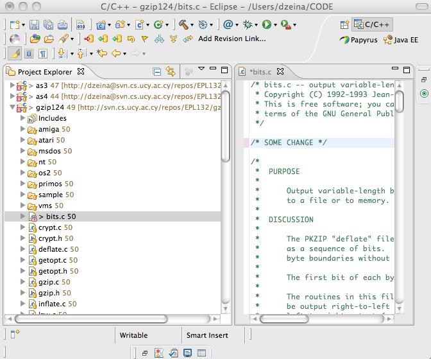Select deflate.c in the project tree
The height and width of the screenshot is (359, 431).
click(x=54, y=249)
